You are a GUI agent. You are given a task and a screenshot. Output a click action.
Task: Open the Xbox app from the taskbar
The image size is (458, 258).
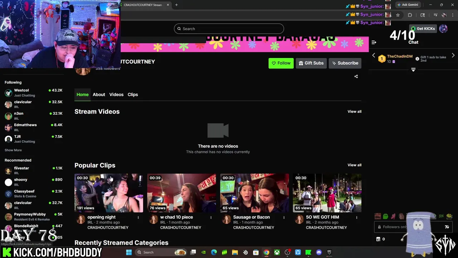277,252
